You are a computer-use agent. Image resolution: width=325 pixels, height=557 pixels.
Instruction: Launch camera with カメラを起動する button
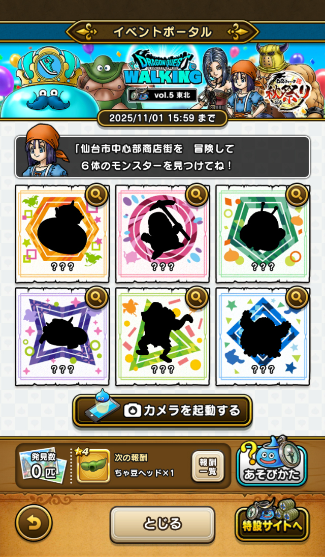tap(162, 411)
